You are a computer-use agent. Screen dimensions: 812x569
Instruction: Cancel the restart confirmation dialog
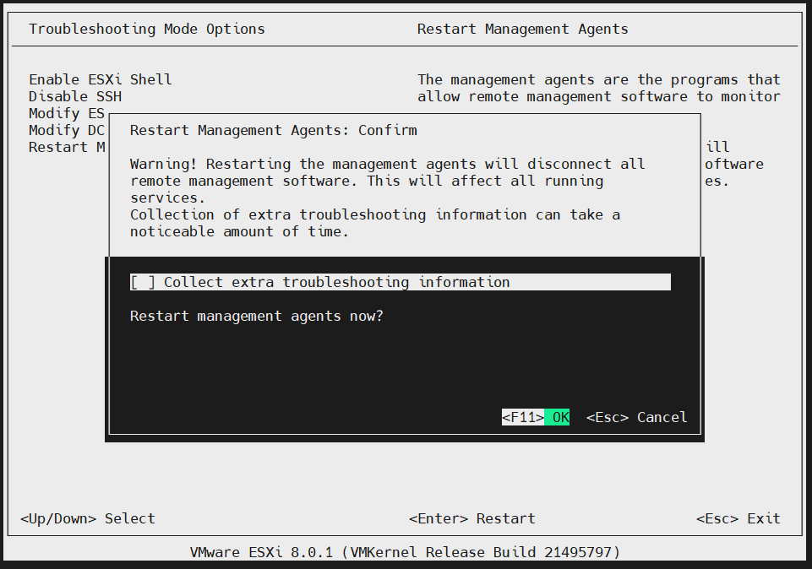pyautogui.click(x=636, y=417)
